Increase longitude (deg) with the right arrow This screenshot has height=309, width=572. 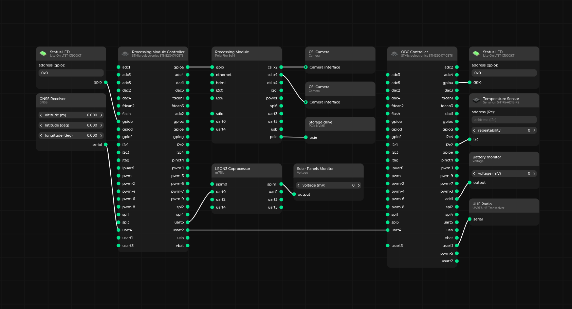pos(101,135)
